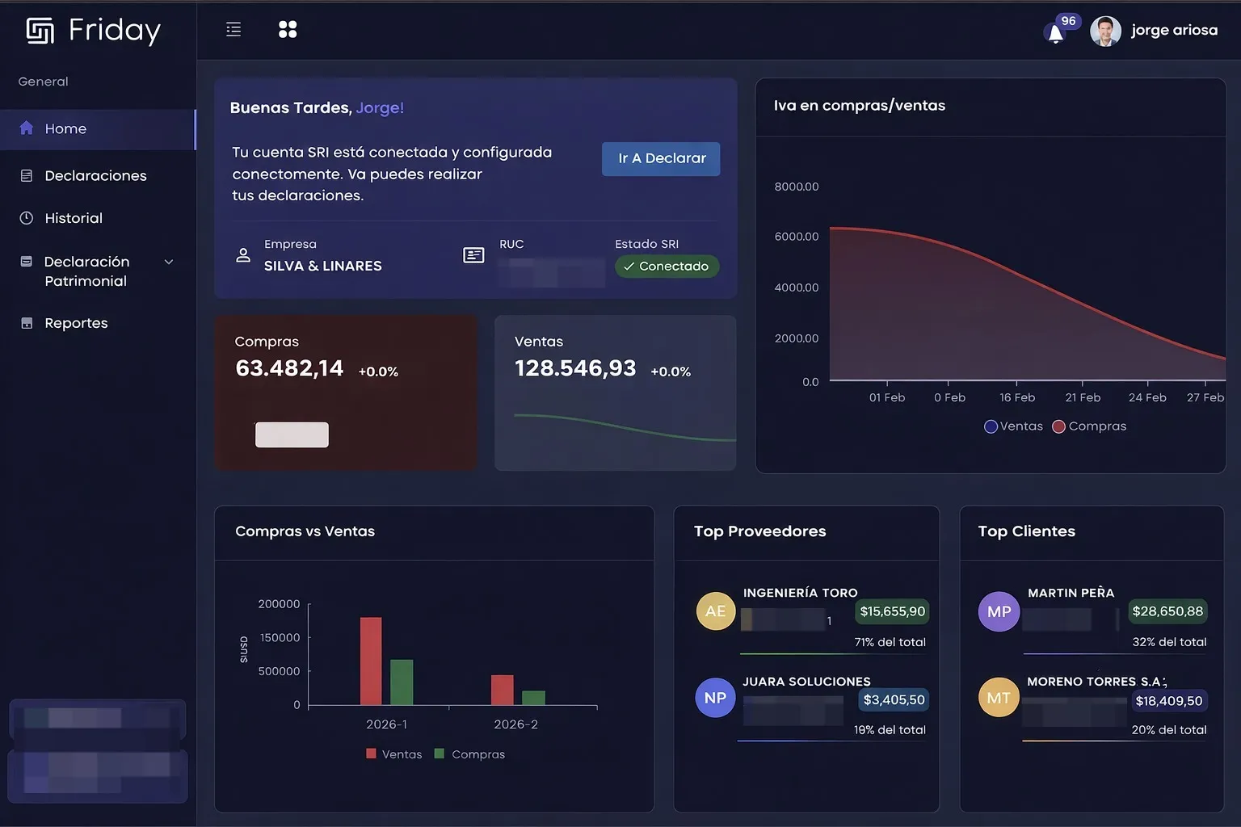Image resolution: width=1241 pixels, height=827 pixels.
Task: Click the Friday logo icon
Action: point(40,31)
